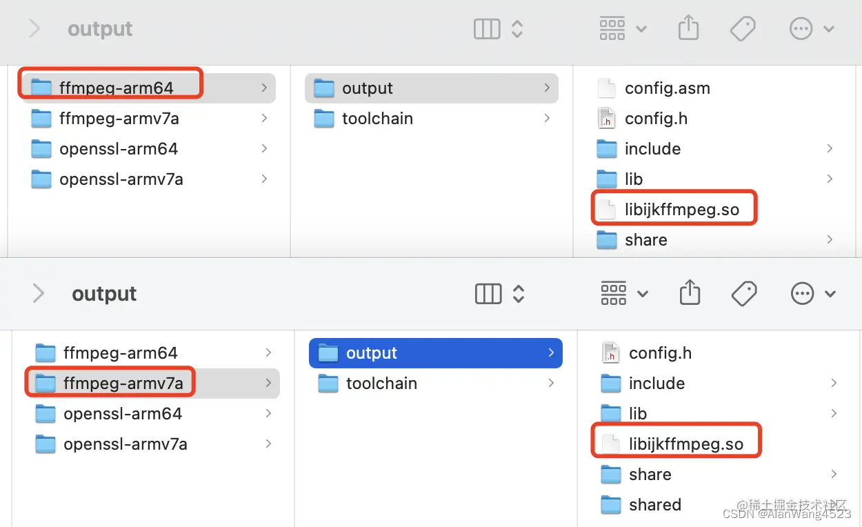
Task: Select the toolchain folder in bottom window
Action: (381, 384)
